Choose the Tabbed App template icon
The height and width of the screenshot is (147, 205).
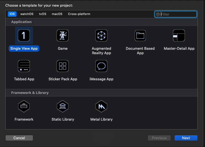click(24, 66)
